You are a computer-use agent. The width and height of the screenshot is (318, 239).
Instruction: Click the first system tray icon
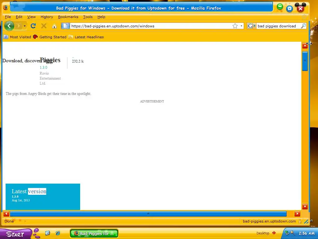287,233
